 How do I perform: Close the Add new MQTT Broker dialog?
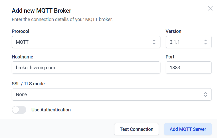[210, 8]
